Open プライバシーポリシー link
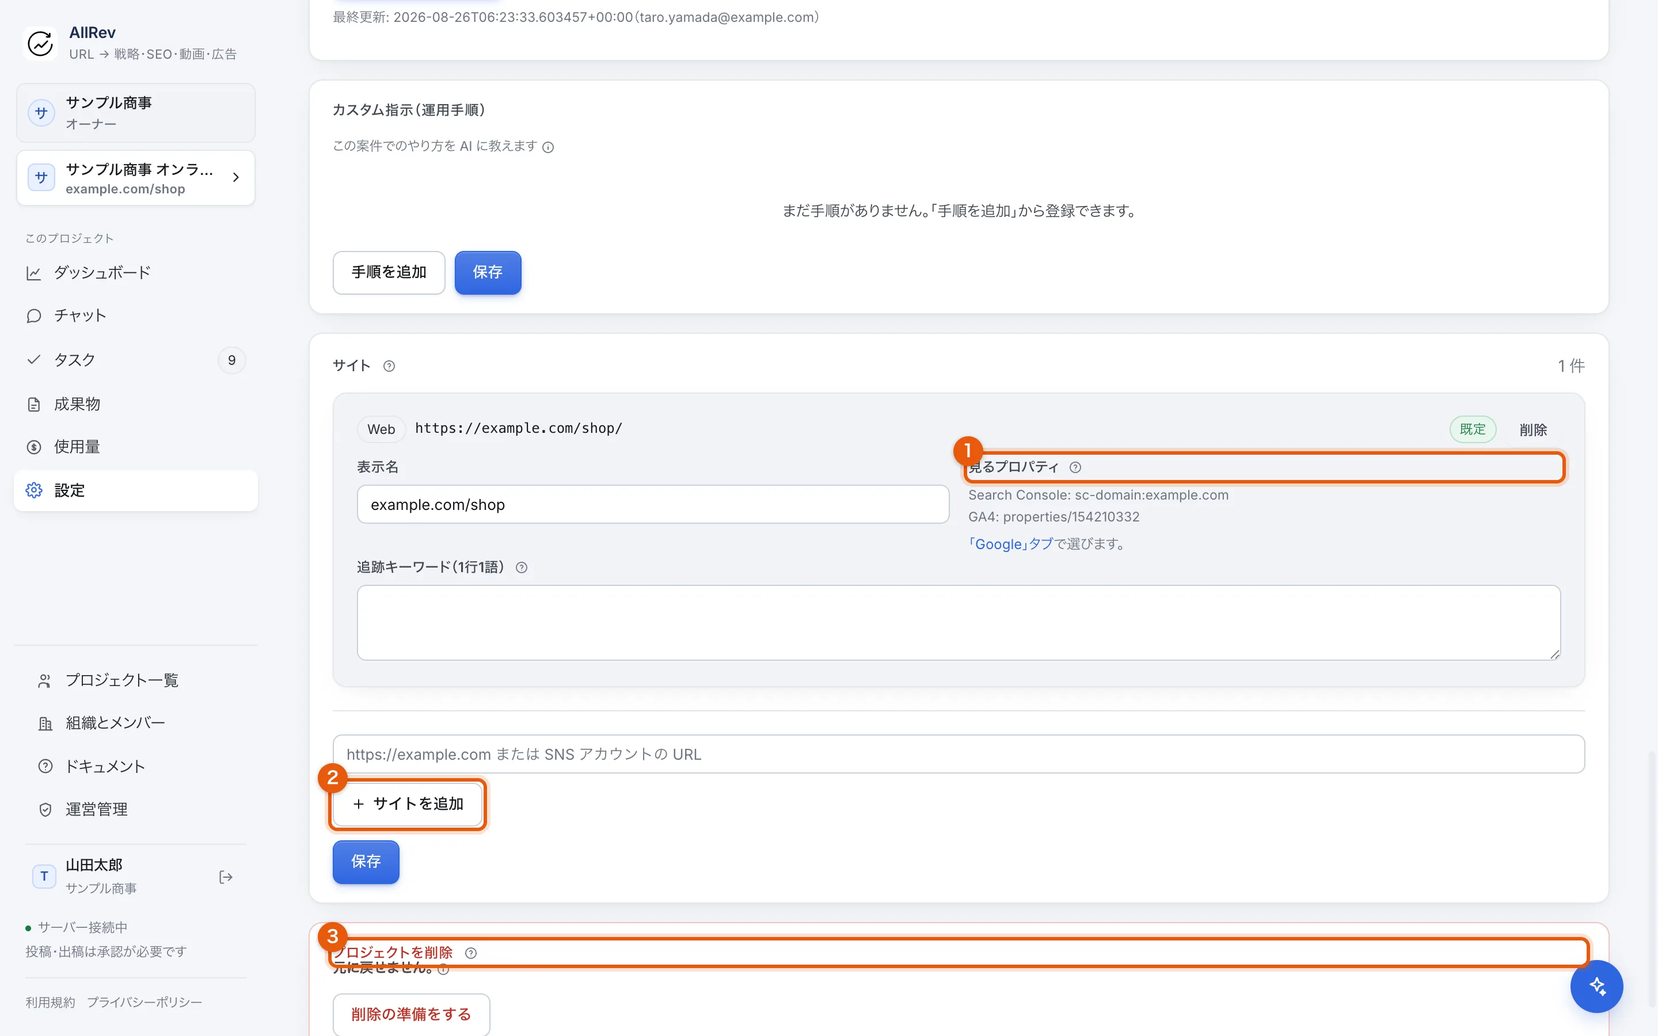Screen dimensions: 1658x1036 pyautogui.click(x=144, y=1003)
